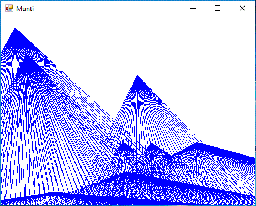256x206 pixels.
Task: Click the empty title bar area
Action: click(109, 8)
